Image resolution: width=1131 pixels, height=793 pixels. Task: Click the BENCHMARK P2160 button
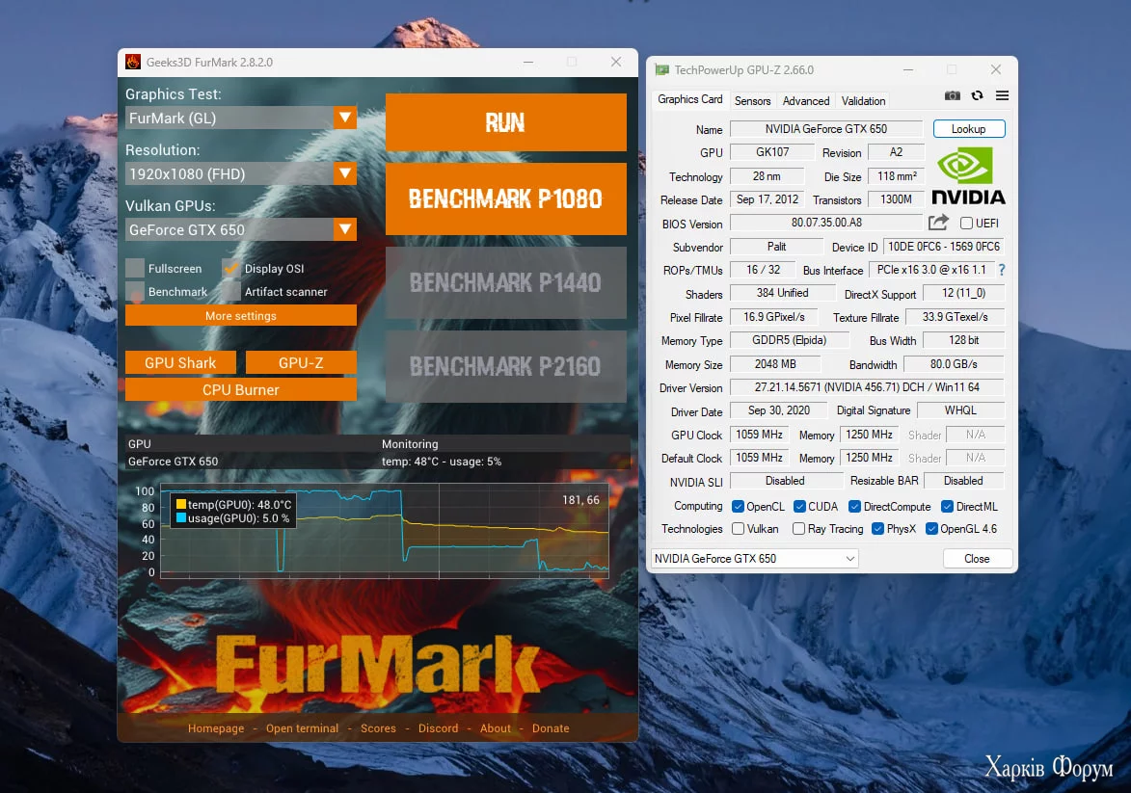coord(505,366)
